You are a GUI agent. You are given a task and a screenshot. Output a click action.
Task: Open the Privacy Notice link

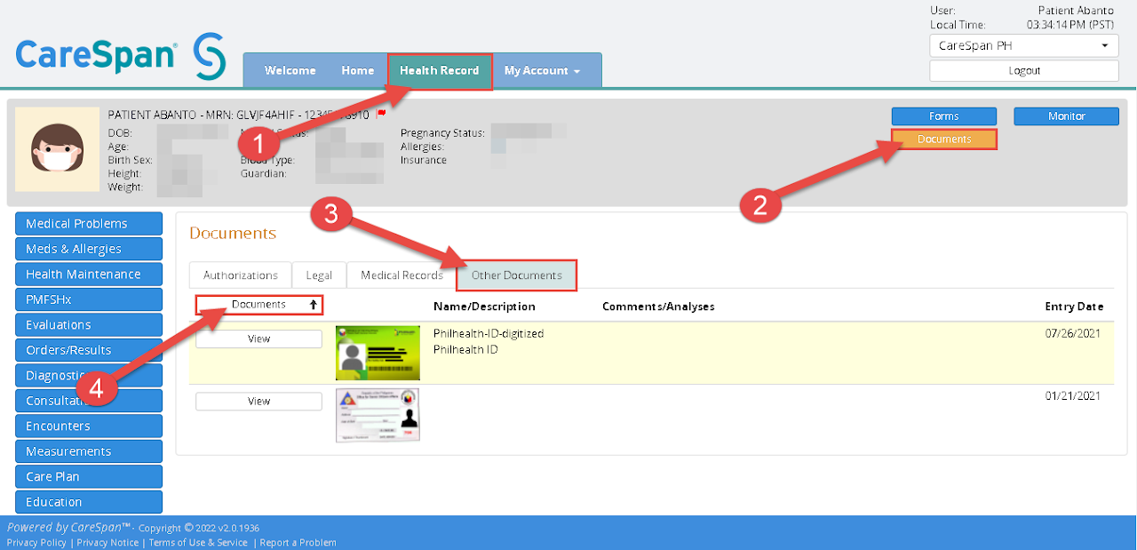tap(107, 542)
